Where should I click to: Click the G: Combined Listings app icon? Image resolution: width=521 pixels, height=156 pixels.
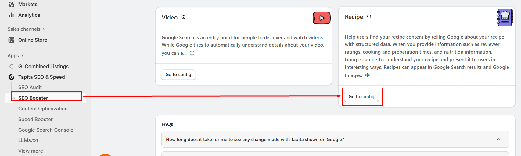click(x=11, y=66)
